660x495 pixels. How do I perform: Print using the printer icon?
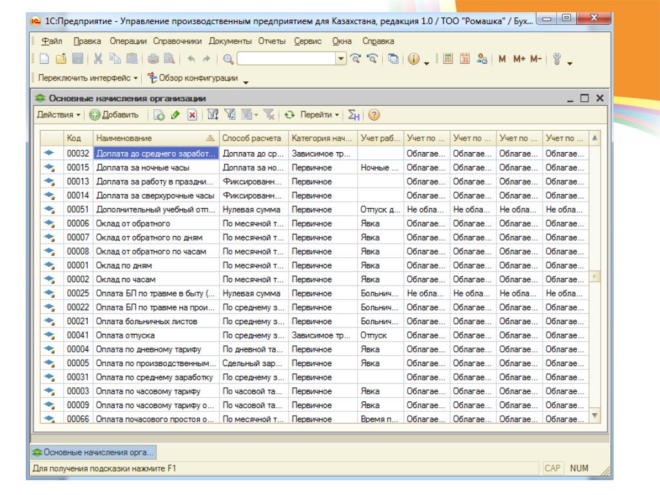coord(153,59)
